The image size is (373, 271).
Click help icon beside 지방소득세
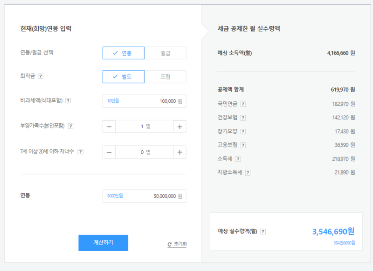(x=248, y=172)
